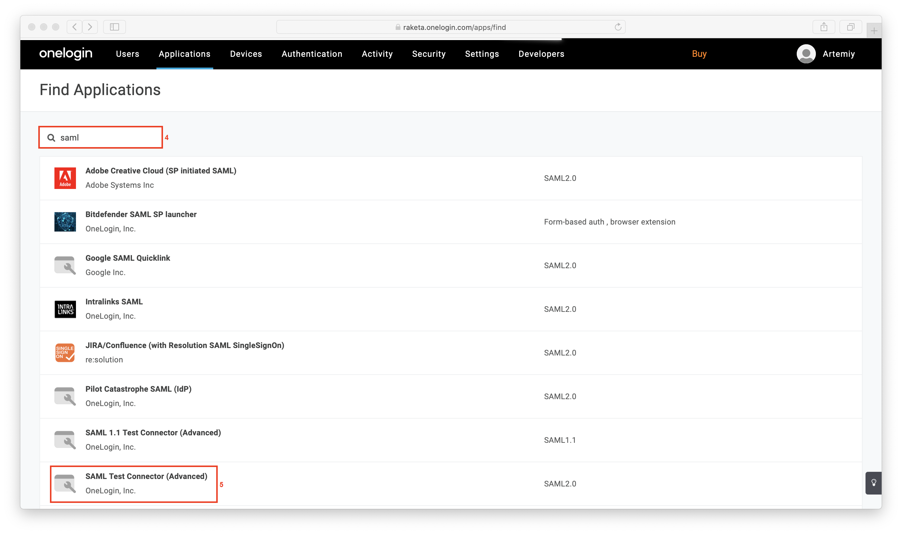The height and width of the screenshot is (534, 902).
Task: Open a new browser tab
Action: [x=874, y=31]
